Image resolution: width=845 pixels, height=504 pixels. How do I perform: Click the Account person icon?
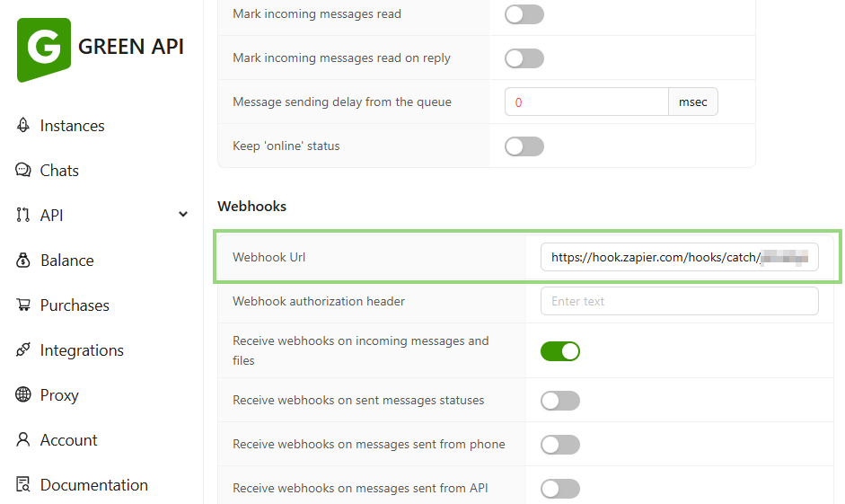(x=23, y=440)
